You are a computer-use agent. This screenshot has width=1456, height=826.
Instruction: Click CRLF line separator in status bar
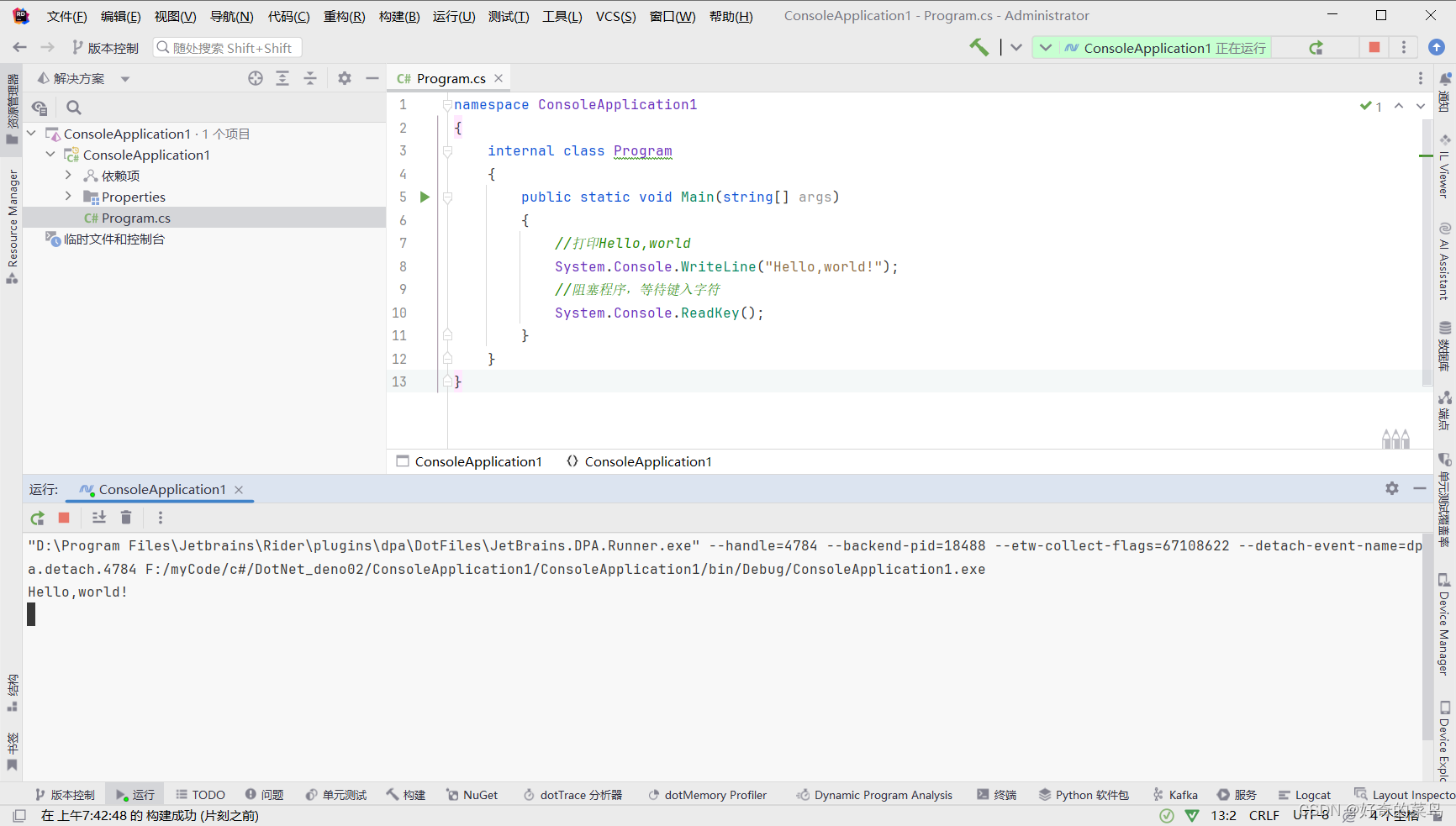pyautogui.click(x=1263, y=815)
